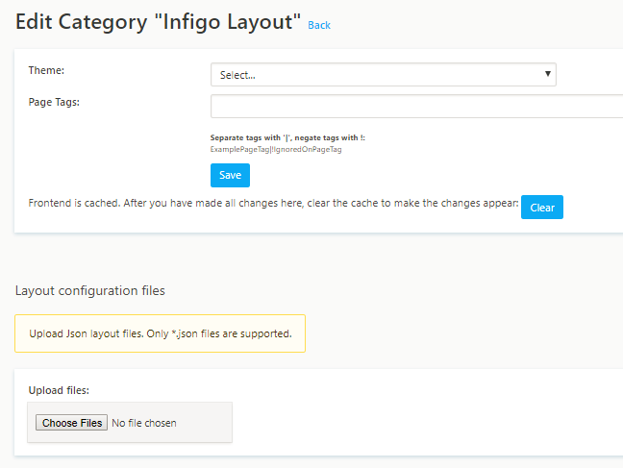Click the Theme dropdown arrow
Screen dimensions: 623x468
tap(547, 73)
